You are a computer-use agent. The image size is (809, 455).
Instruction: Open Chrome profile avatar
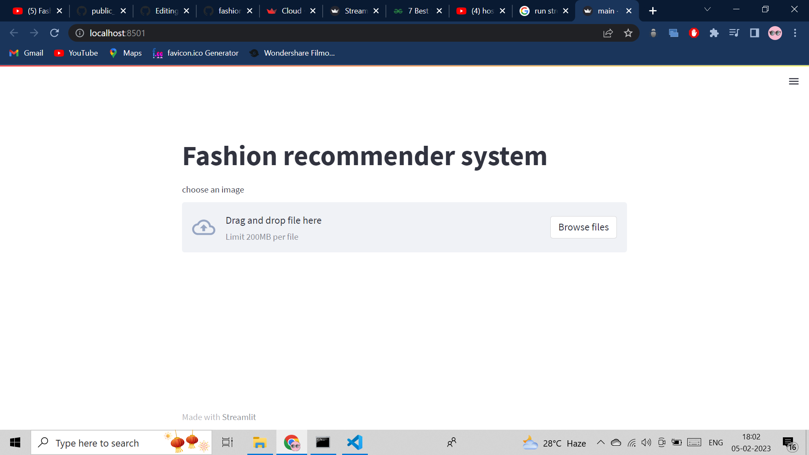tap(774, 33)
